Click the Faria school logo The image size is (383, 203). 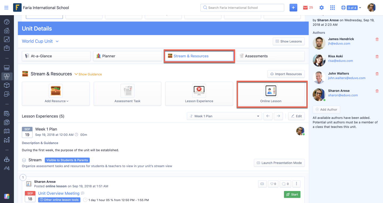tap(17, 7)
